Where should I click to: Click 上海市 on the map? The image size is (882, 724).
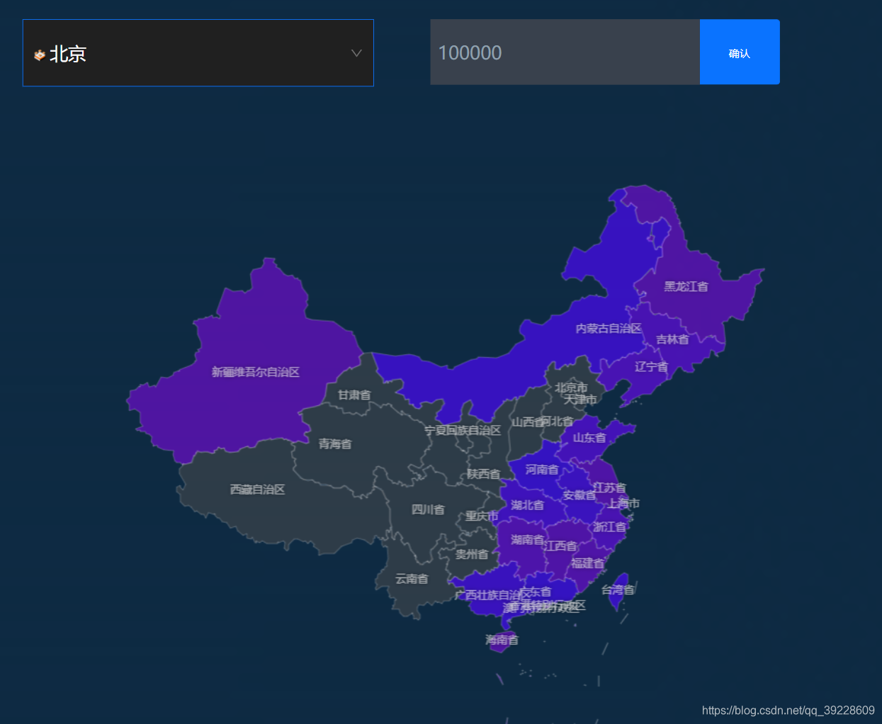tap(623, 503)
